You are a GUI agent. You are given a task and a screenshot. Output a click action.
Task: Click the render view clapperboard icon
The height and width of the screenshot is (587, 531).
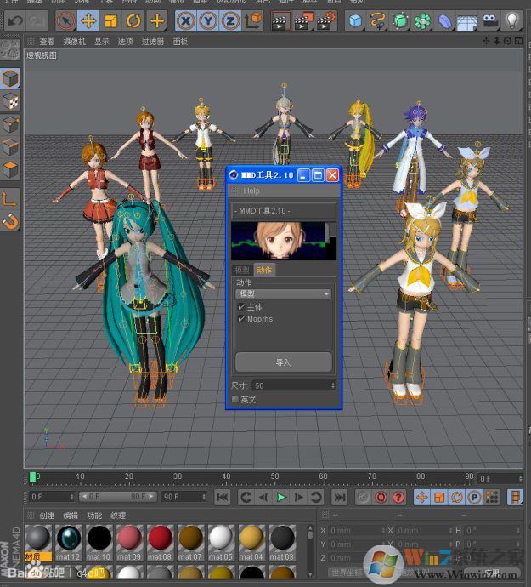[x=280, y=20]
